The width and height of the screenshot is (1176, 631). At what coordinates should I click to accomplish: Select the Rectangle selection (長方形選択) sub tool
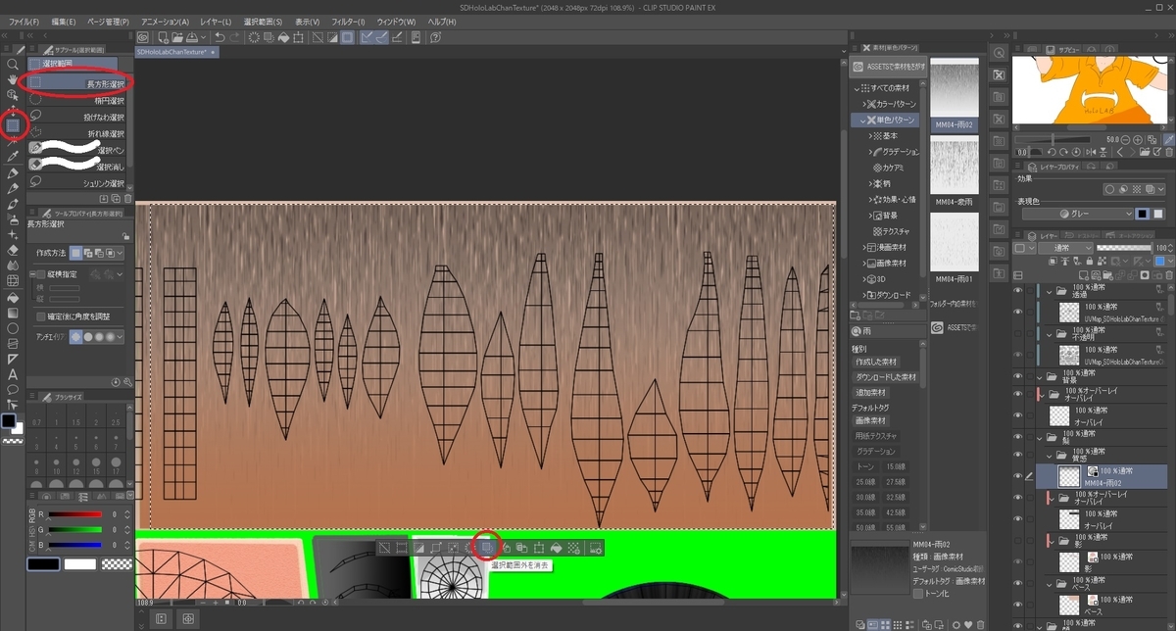point(76,84)
